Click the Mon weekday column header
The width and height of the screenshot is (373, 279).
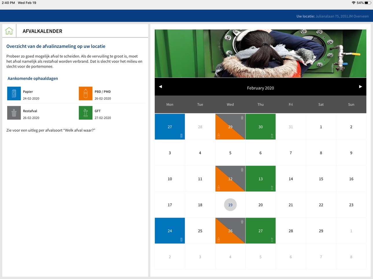click(x=170, y=104)
